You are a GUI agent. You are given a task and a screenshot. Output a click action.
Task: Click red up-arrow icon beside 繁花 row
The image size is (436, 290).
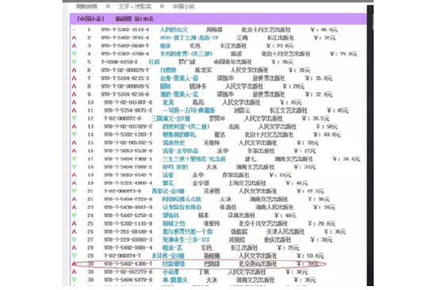[x=75, y=183]
